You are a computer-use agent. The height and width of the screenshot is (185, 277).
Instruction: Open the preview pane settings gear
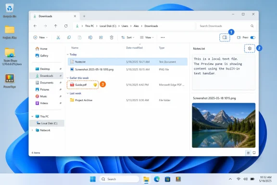click(250, 48)
